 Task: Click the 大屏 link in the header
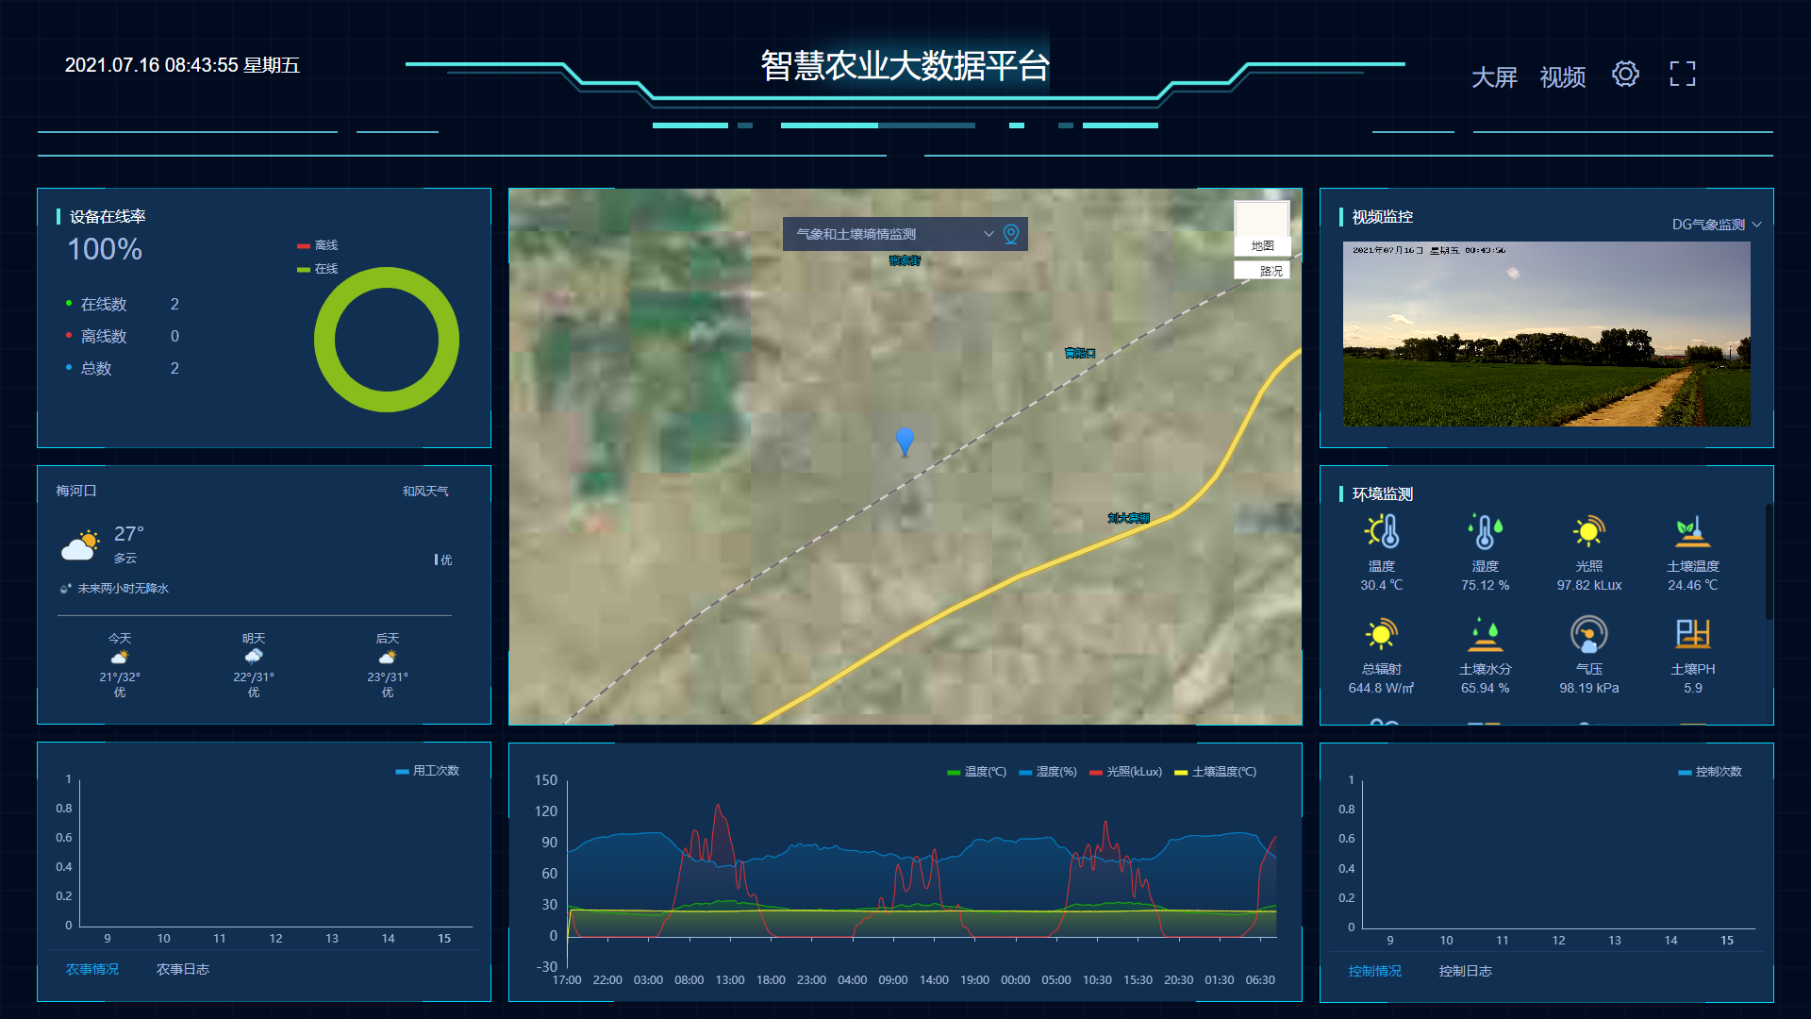(1494, 77)
